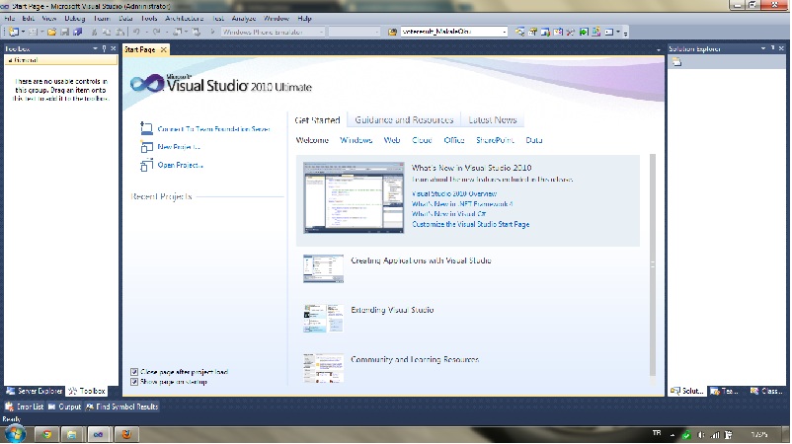Click the Windows Start button
The image size is (792, 444).
tap(15, 434)
